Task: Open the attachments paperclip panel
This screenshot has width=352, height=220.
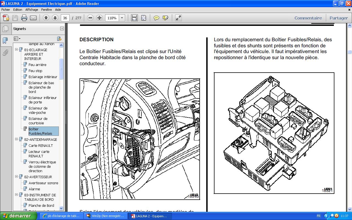Action: click(x=5, y=52)
